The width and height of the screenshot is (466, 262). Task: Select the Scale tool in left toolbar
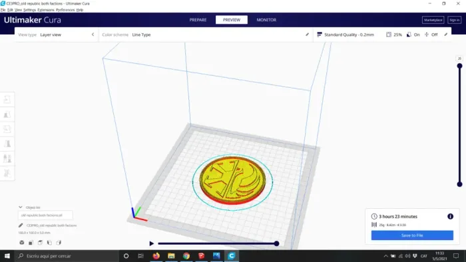coord(7,114)
